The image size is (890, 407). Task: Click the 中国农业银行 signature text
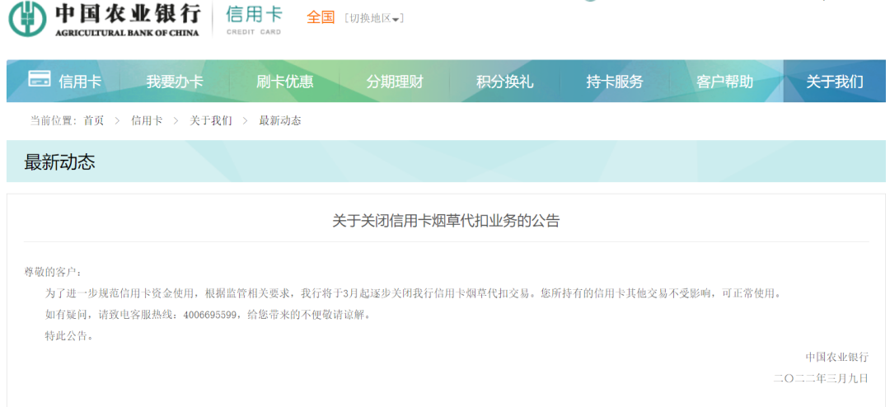(837, 357)
